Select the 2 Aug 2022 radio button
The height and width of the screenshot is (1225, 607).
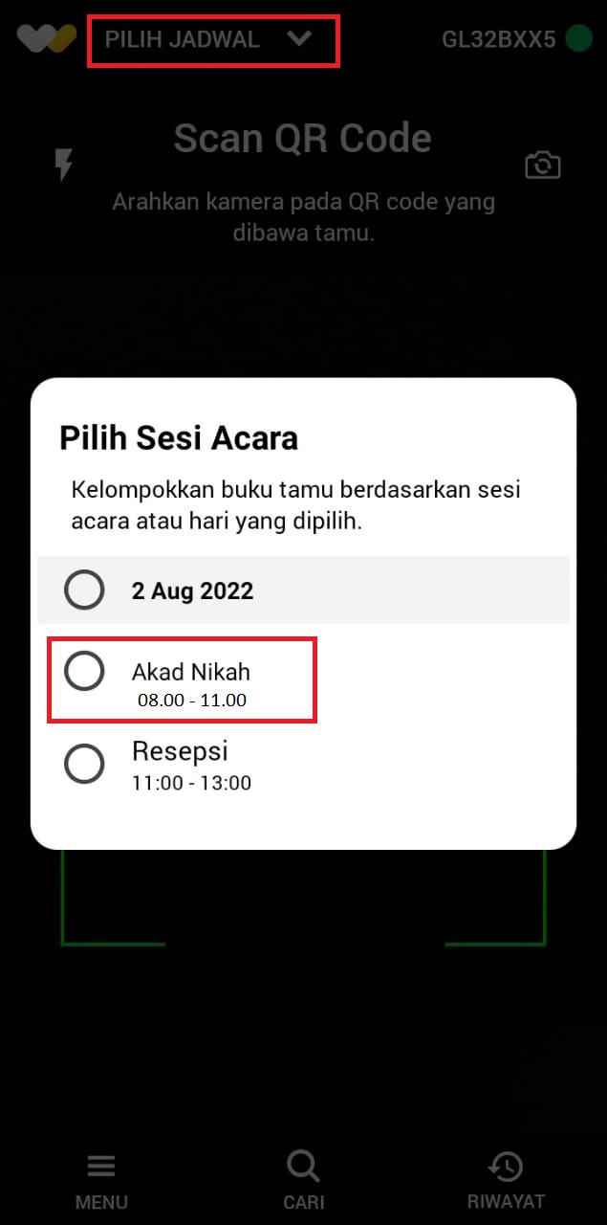[x=84, y=590]
